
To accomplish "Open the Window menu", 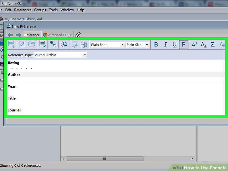I will [67, 10].
